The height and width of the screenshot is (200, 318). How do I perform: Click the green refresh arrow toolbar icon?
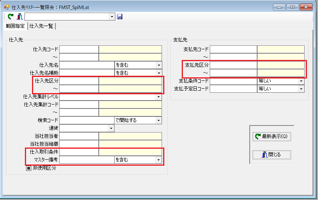pos(11,17)
